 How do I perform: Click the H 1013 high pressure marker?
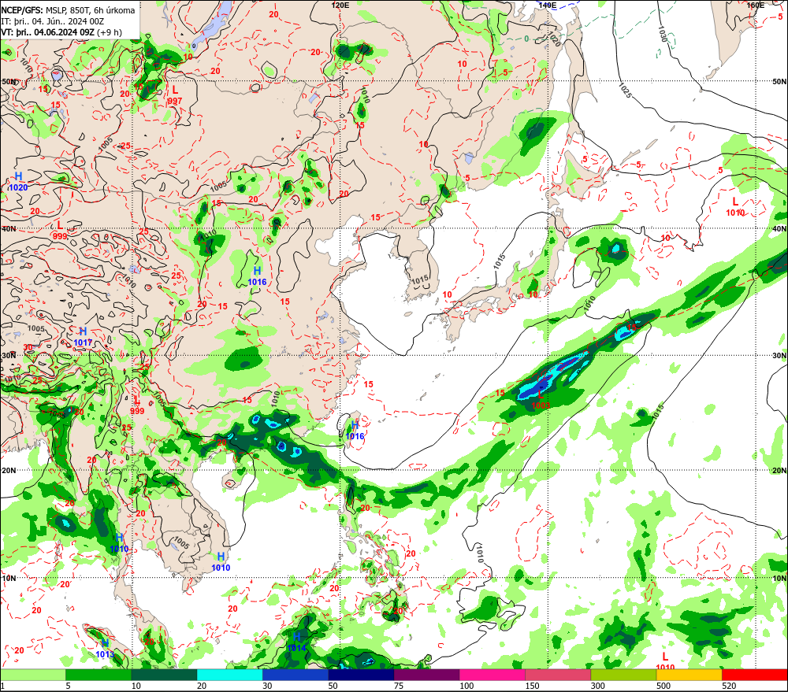(105, 649)
